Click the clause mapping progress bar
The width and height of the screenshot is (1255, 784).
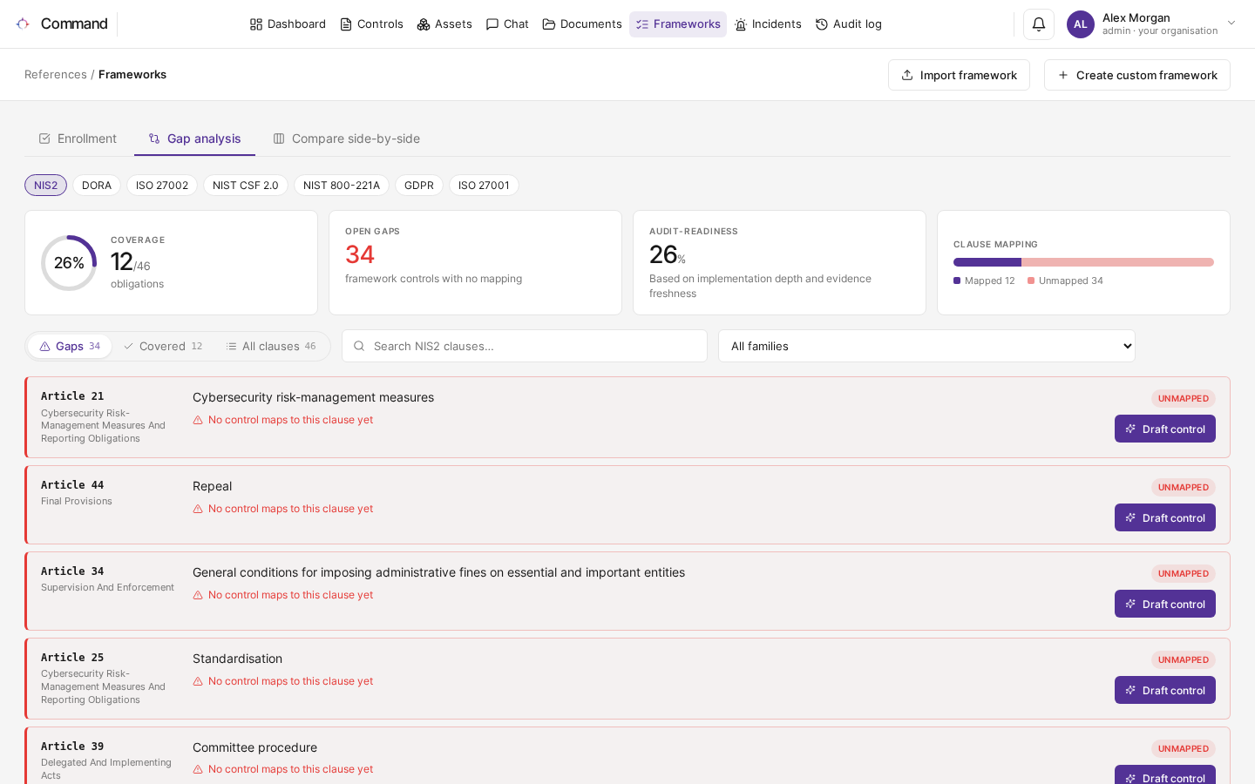click(1083, 262)
